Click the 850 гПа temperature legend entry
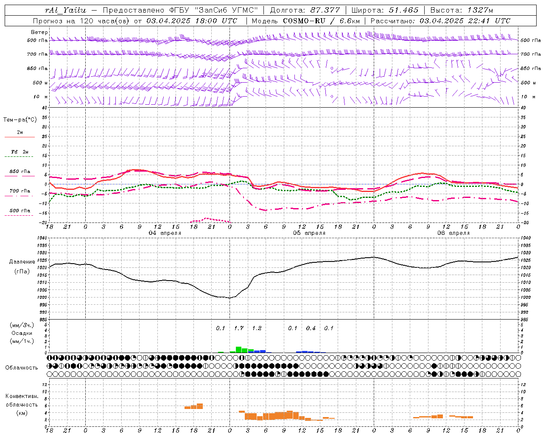The width and height of the screenshot is (543, 434). coord(20,172)
